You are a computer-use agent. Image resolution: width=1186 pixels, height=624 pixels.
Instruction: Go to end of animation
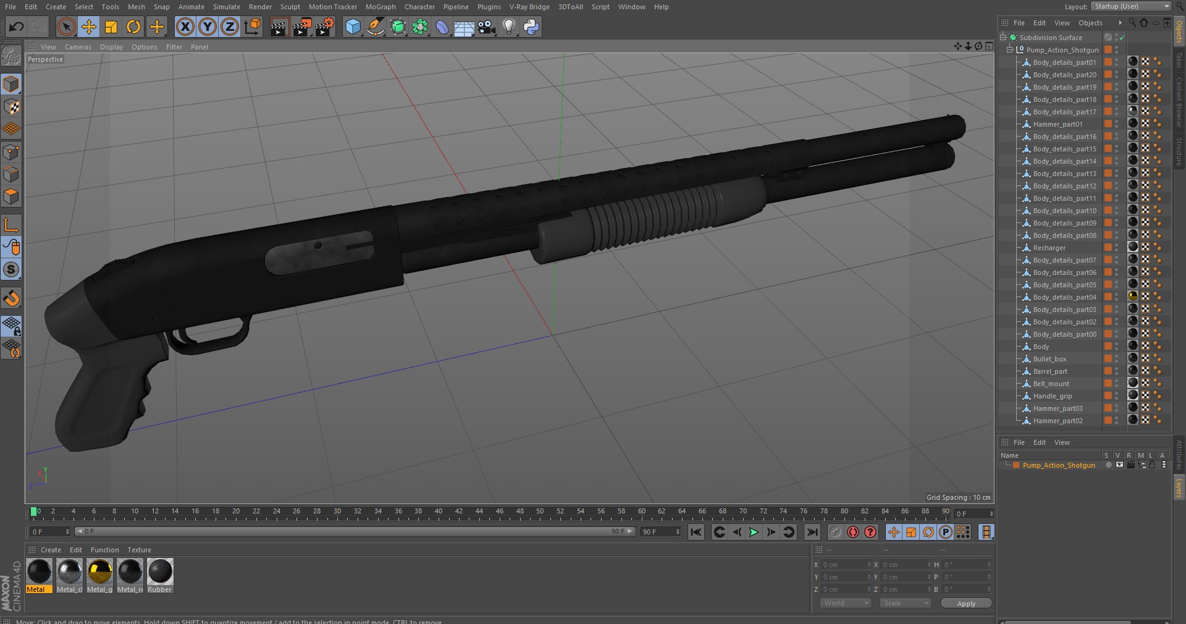click(812, 532)
